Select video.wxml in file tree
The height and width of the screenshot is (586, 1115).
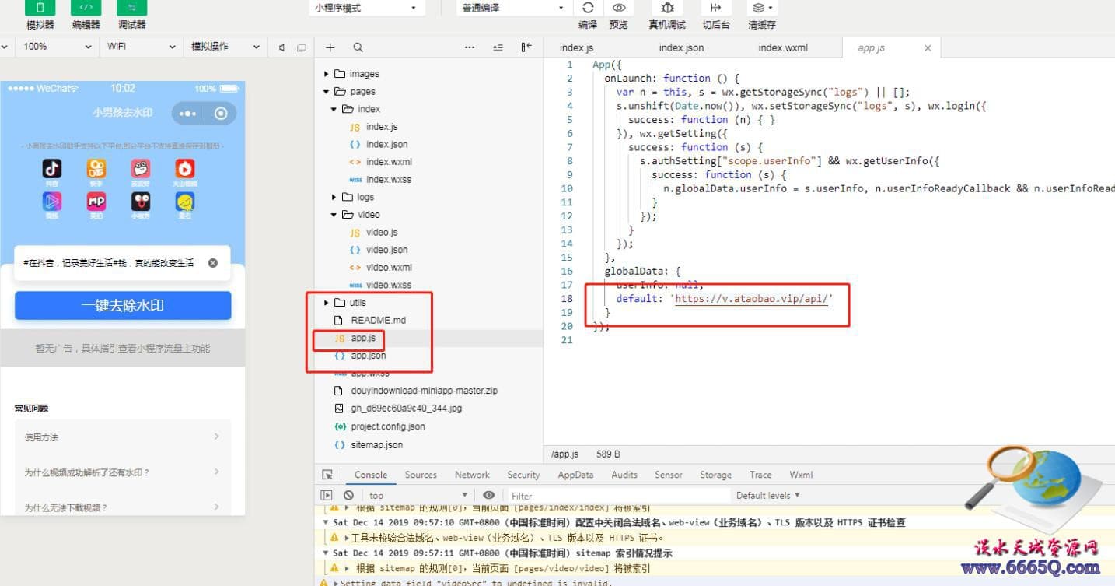pyautogui.click(x=389, y=268)
